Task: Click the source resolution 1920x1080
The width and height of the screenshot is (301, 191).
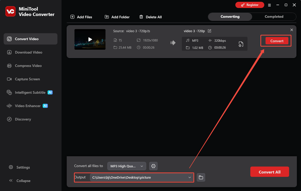Action: [150, 40]
